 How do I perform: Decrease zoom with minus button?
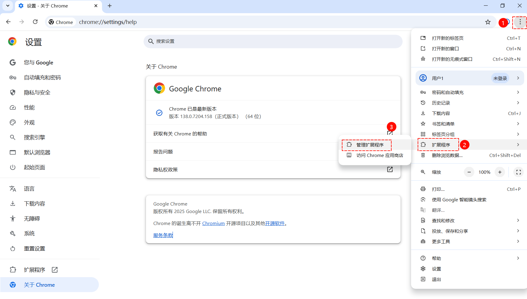point(469,172)
